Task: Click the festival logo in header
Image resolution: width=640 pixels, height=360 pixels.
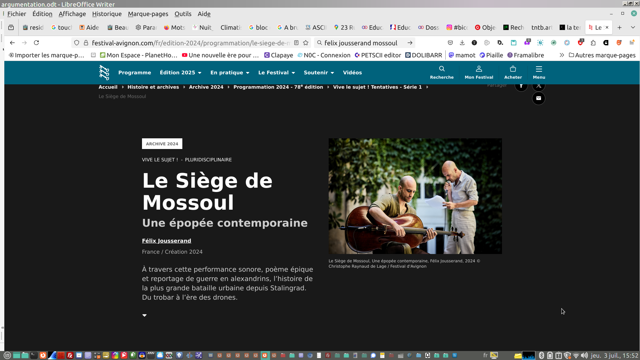Action: 104,72
